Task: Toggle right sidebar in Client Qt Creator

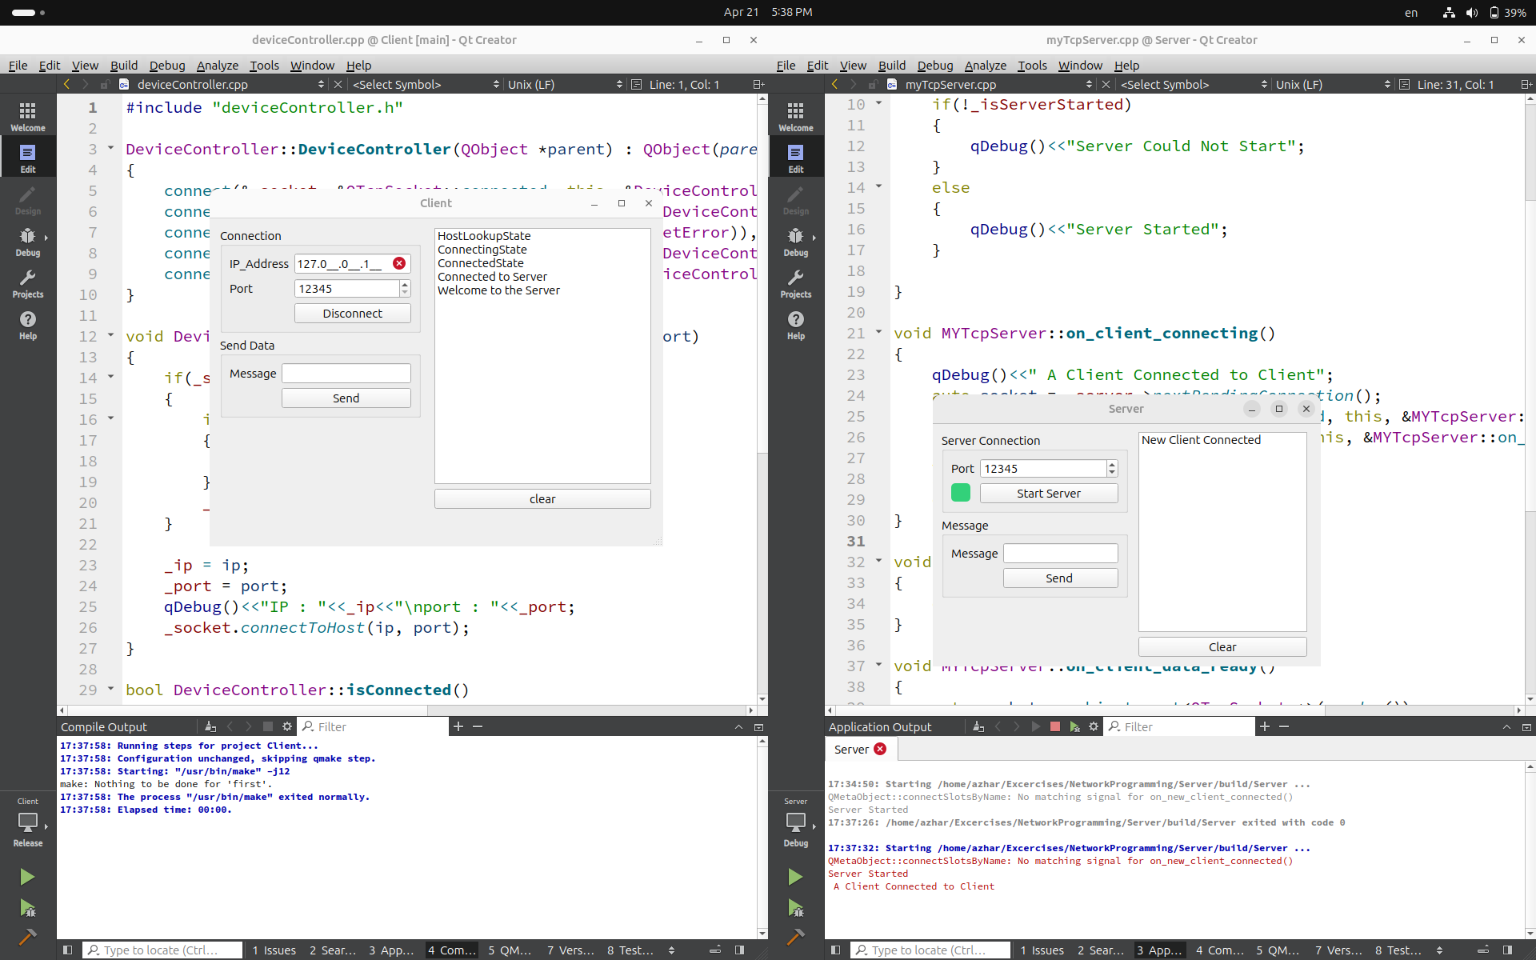Action: pos(739,950)
